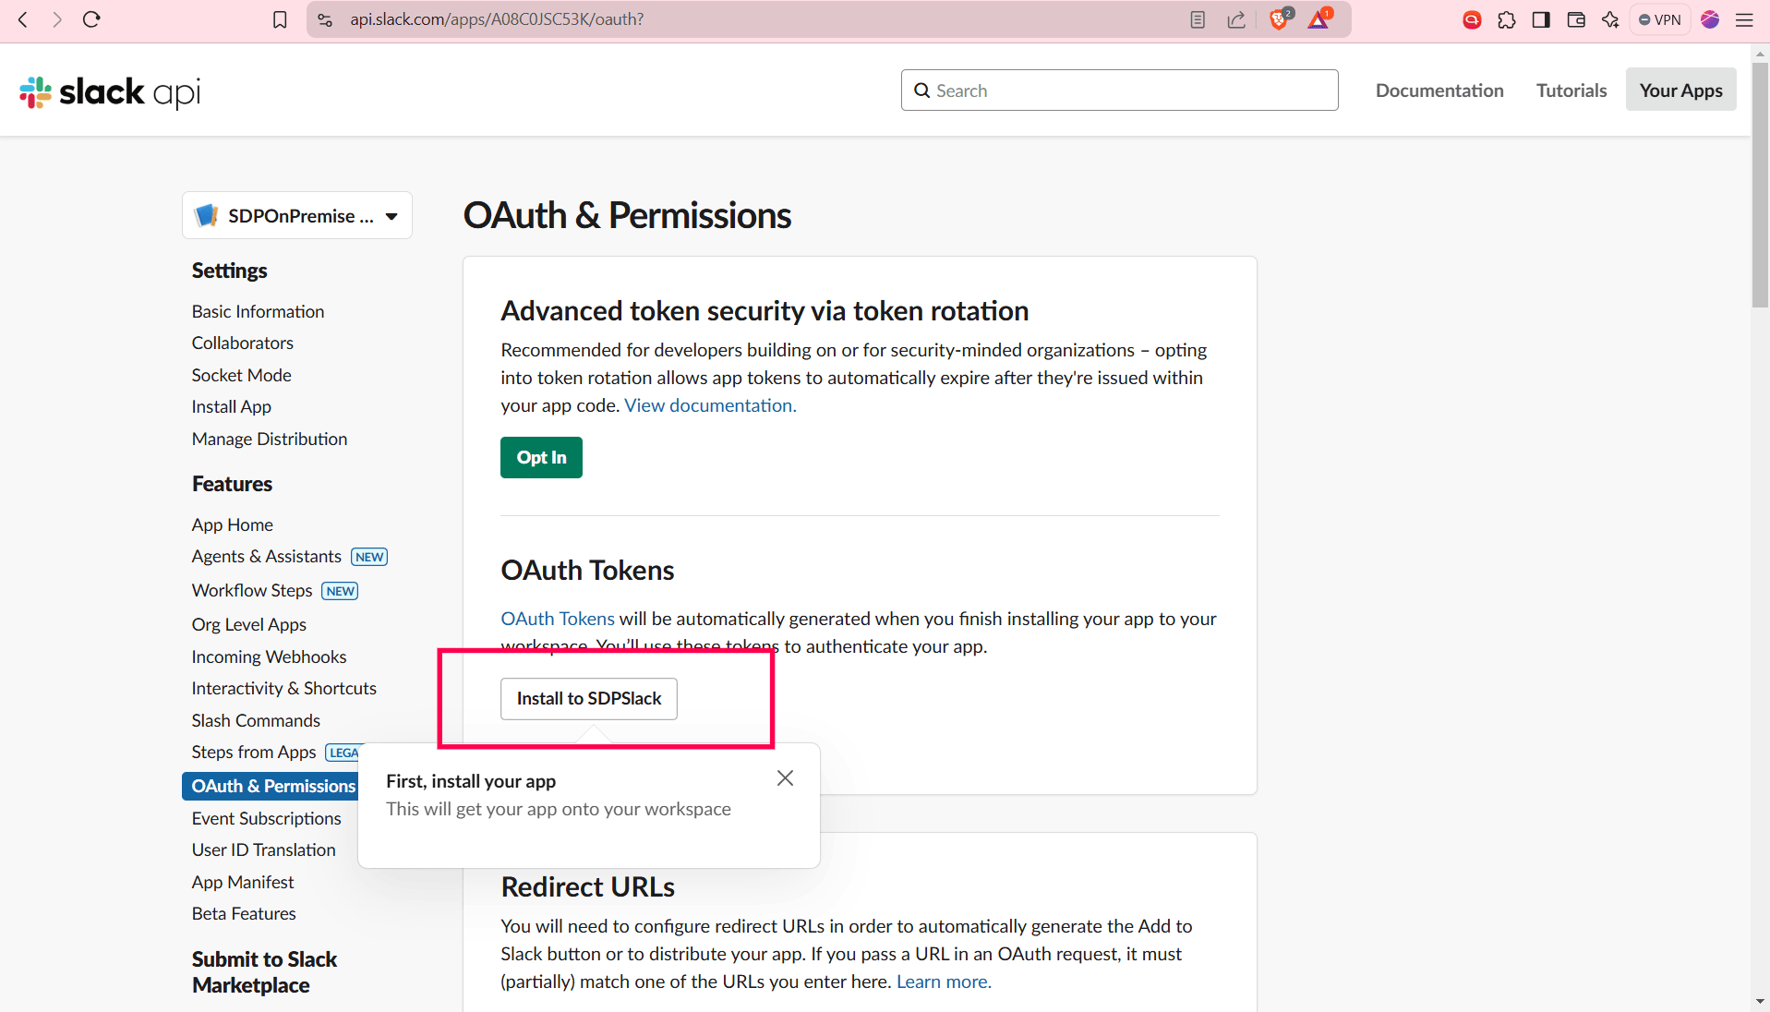This screenshot has height=1012, width=1770.
Task: Toggle the browser sidebar panel
Action: point(1541,19)
